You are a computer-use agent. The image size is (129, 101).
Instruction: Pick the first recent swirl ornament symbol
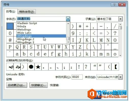10,67
